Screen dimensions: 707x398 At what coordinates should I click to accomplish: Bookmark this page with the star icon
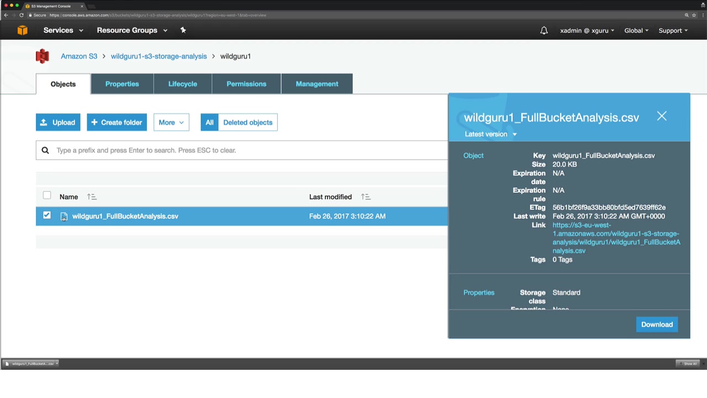pyautogui.click(x=693, y=15)
